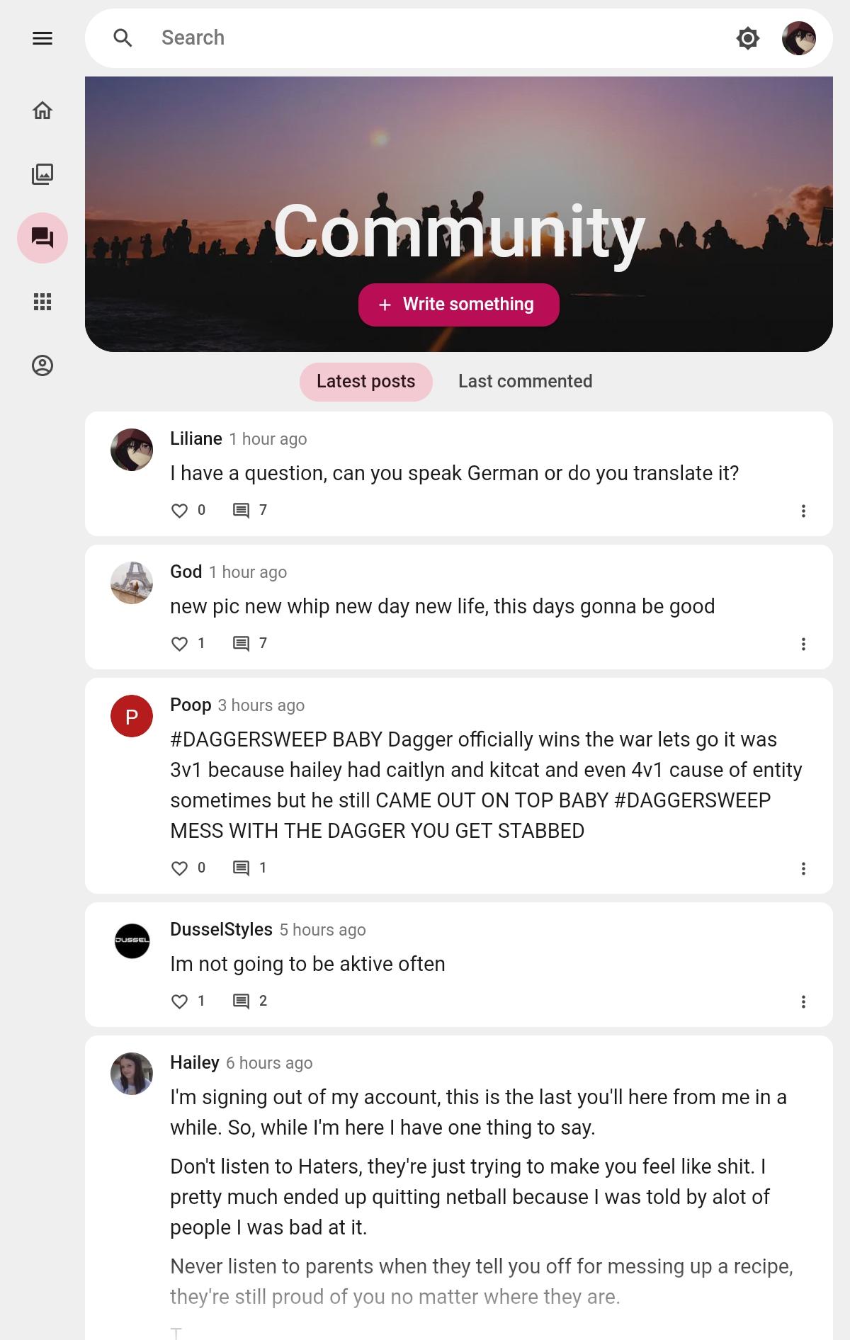Open the user avatar in top bar
Screen dimensions: 850x1340
[x=799, y=38]
